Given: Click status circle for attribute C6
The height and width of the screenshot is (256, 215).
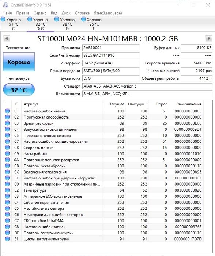Looking at the screenshot, I should tap(7, 215).
